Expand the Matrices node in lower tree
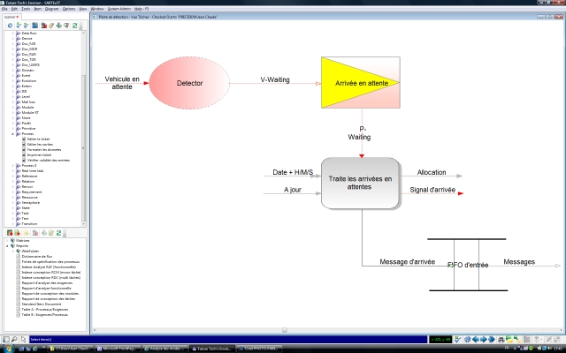This screenshot has width=566, height=353. click(x=7, y=241)
